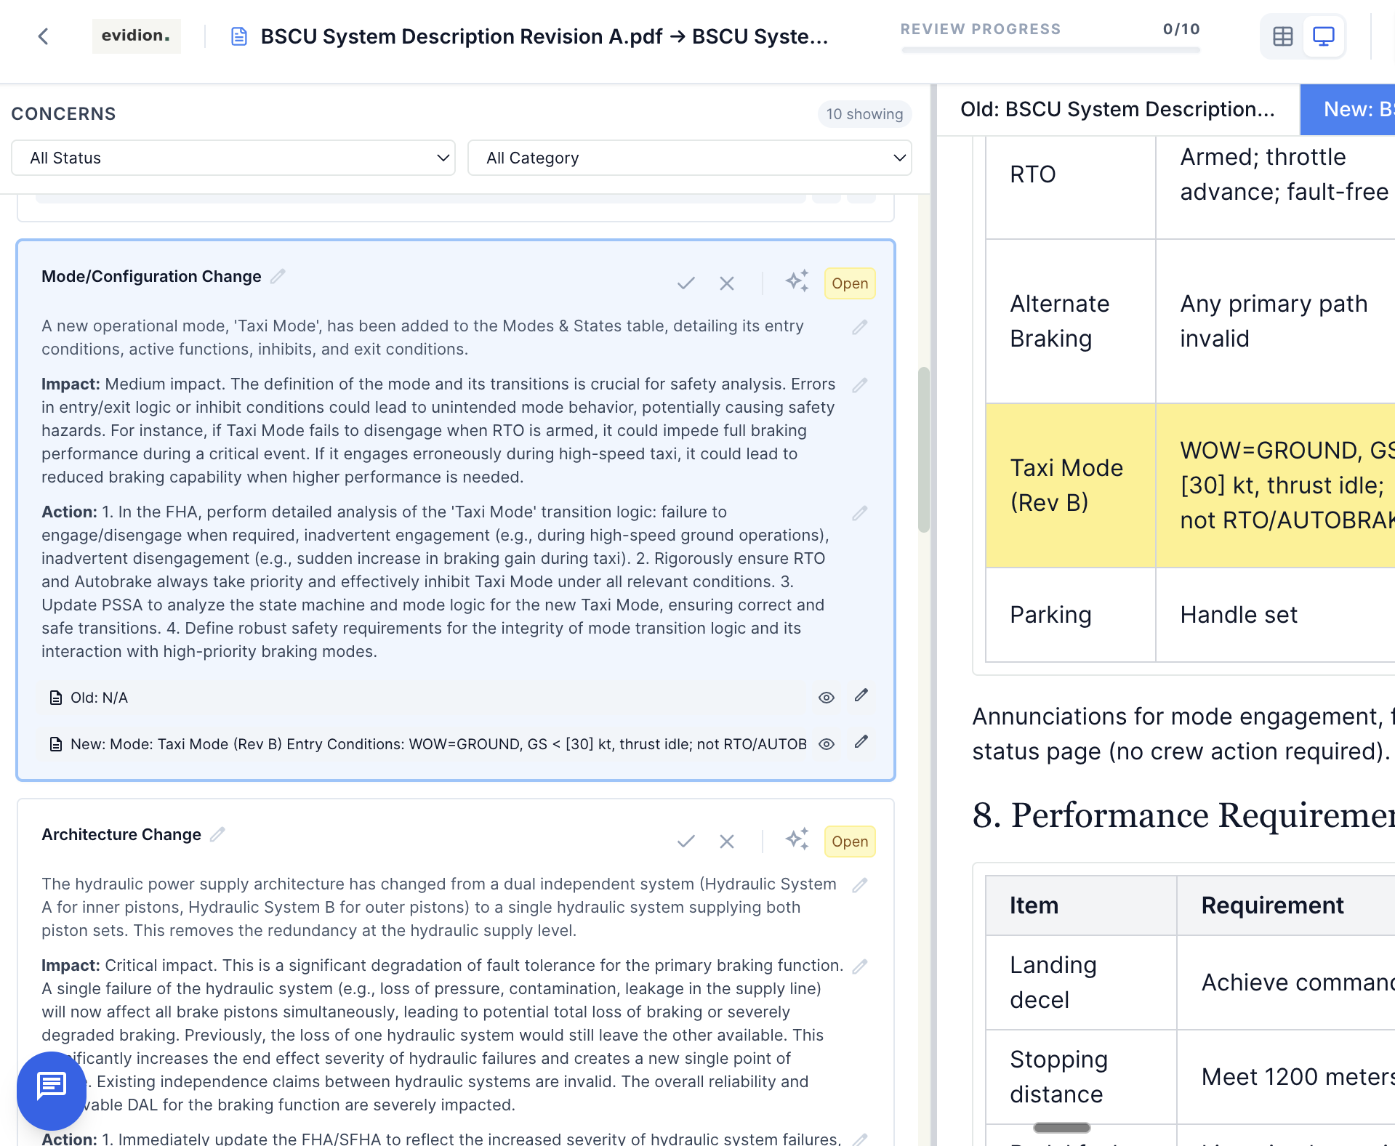The image size is (1395, 1146).
Task: Click AI sparkle icon on Mode/Configuration Change
Action: click(797, 281)
